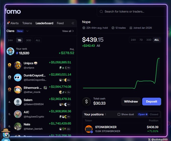This screenshot has height=141, width=171.
Task: Open AJC avatar
Action: pyautogui.click(x=18, y=114)
